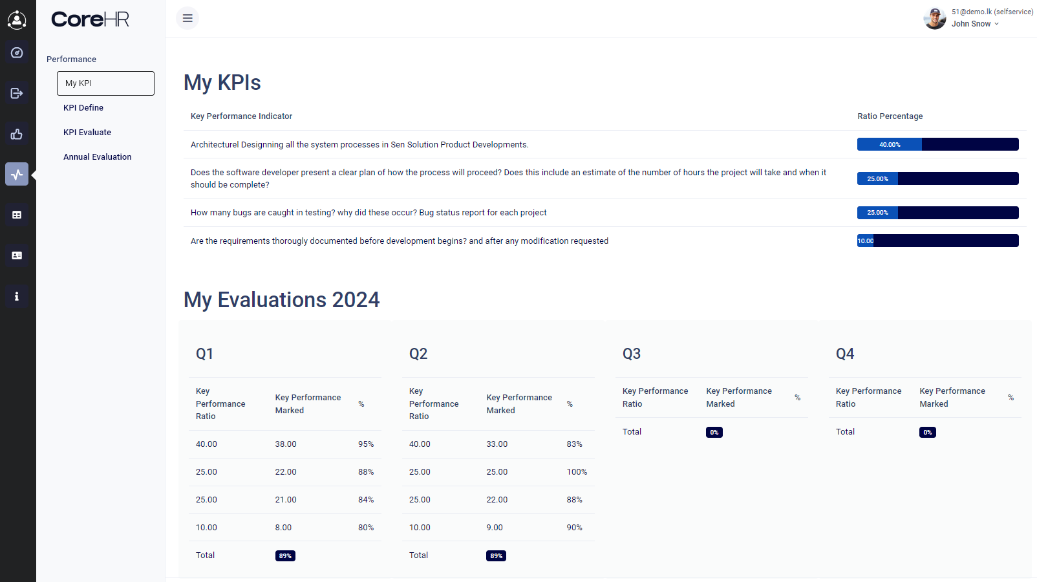The width and height of the screenshot is (1037, 582).
Task: Click the ID card sidebar icon
Action: (x=17, y=255)
